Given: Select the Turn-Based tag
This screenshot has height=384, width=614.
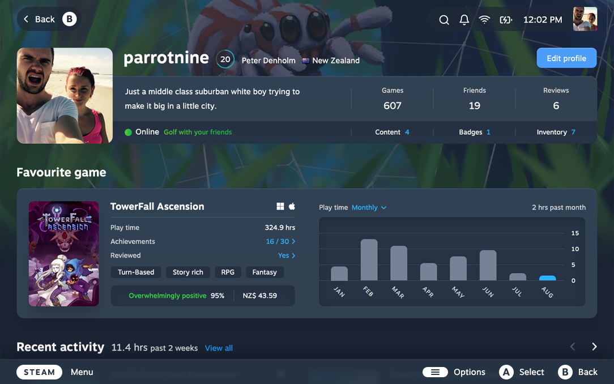Looking at the screenshot, I should [136, 272].
